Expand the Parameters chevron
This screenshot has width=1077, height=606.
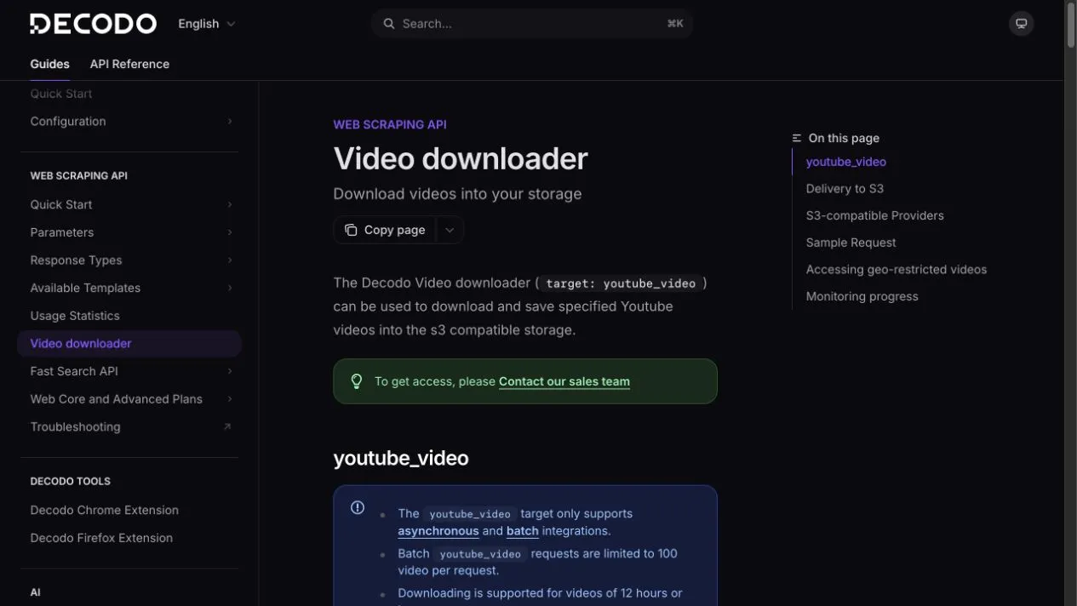pyautogui.click(x=229, y=232)
